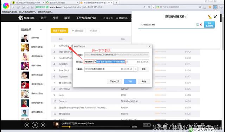Viewport: 225px width, 132px height.
Task: Select song 9 Lady
Action: click(61, 95)
